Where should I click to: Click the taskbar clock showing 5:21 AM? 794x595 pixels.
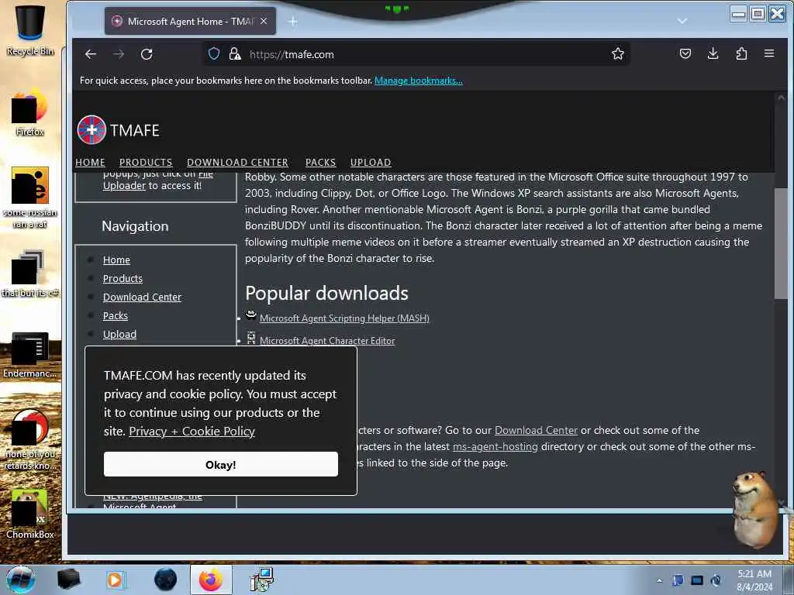point(754,580)
